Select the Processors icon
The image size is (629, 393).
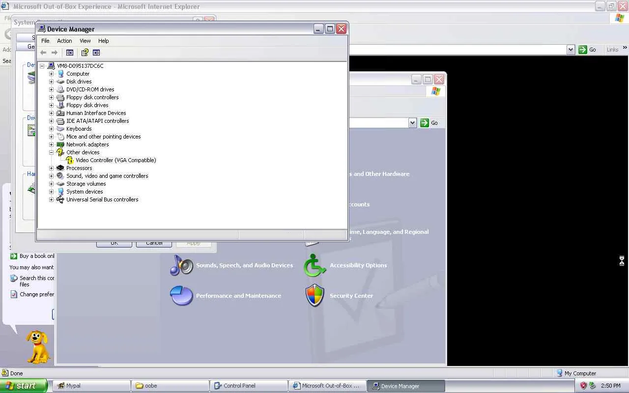[x=60, y=168]
